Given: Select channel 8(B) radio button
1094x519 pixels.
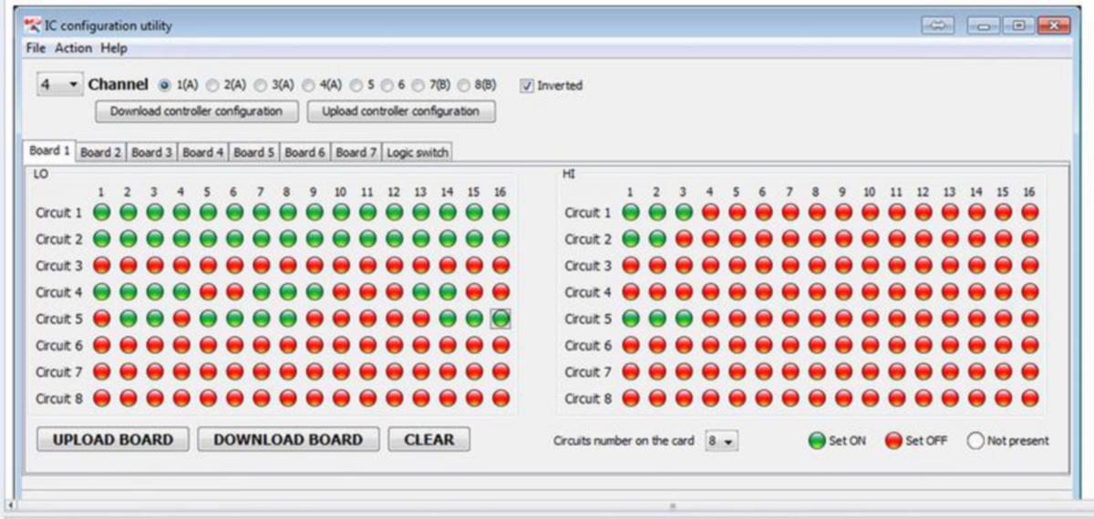Looking at the screenshot, I should pyautogui.click(x=463, y=86).
